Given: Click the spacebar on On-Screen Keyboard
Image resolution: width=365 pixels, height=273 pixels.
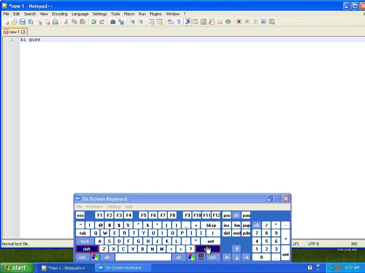Looking at the screenshot, I should click(x=143, y=257).
